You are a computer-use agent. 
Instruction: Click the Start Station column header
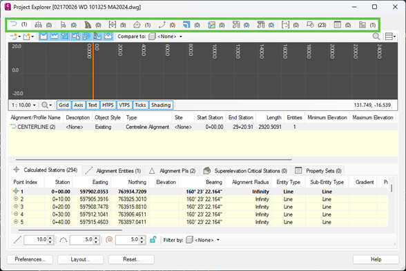click(210, 117)
